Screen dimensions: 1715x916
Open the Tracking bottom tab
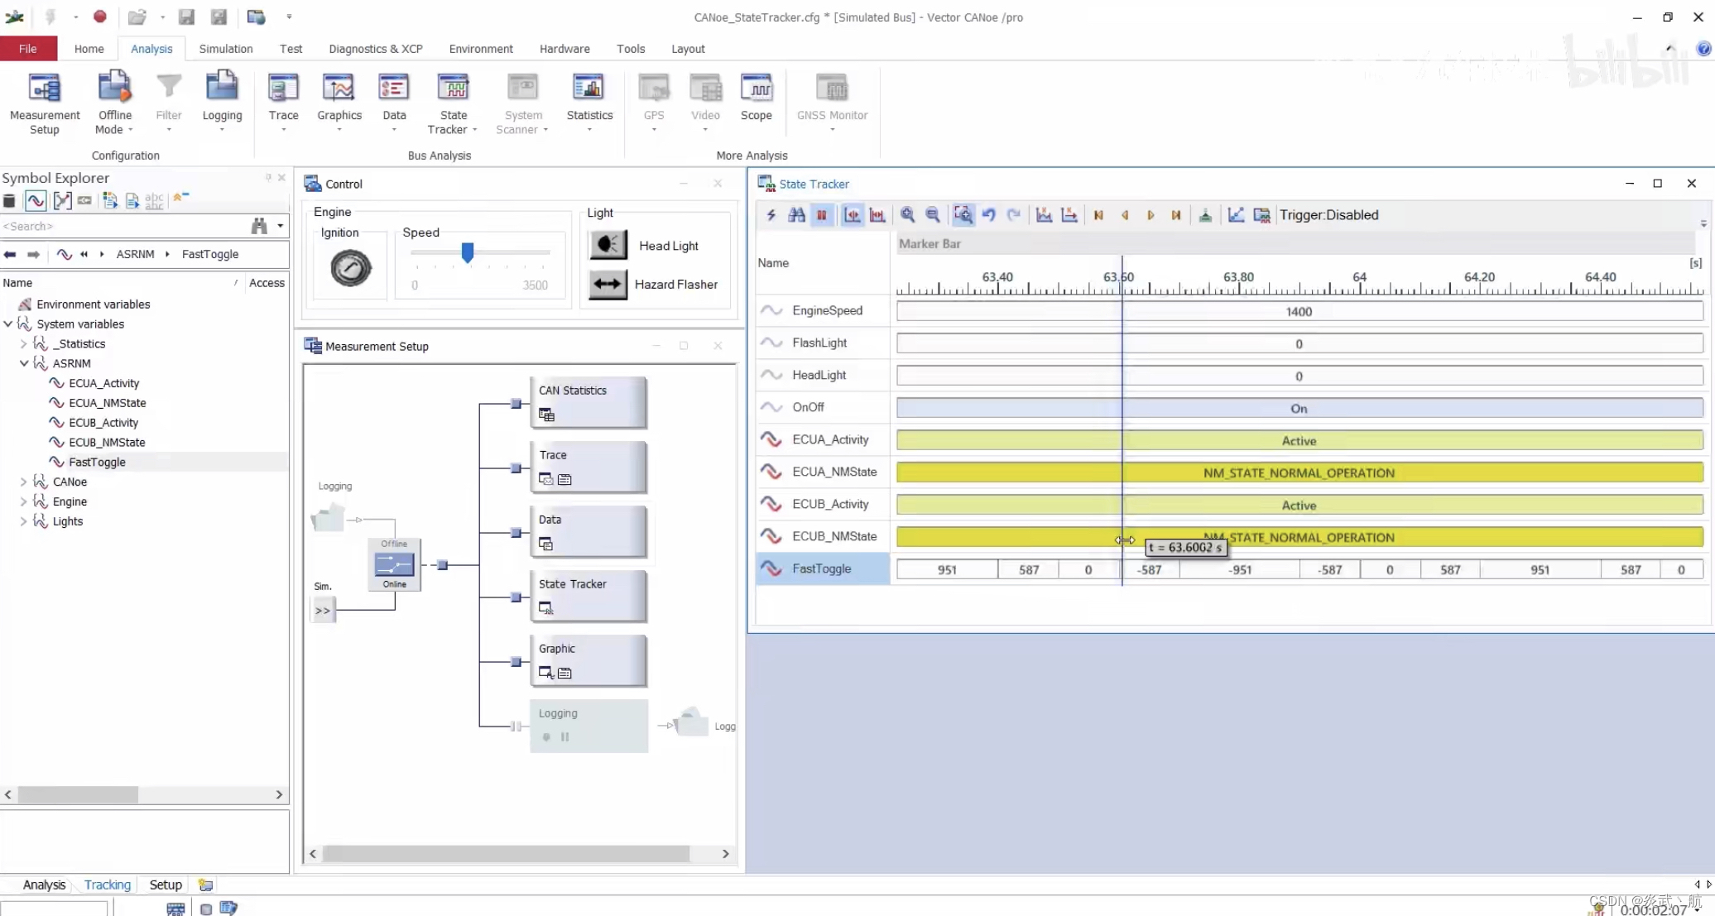click(107, 885)
